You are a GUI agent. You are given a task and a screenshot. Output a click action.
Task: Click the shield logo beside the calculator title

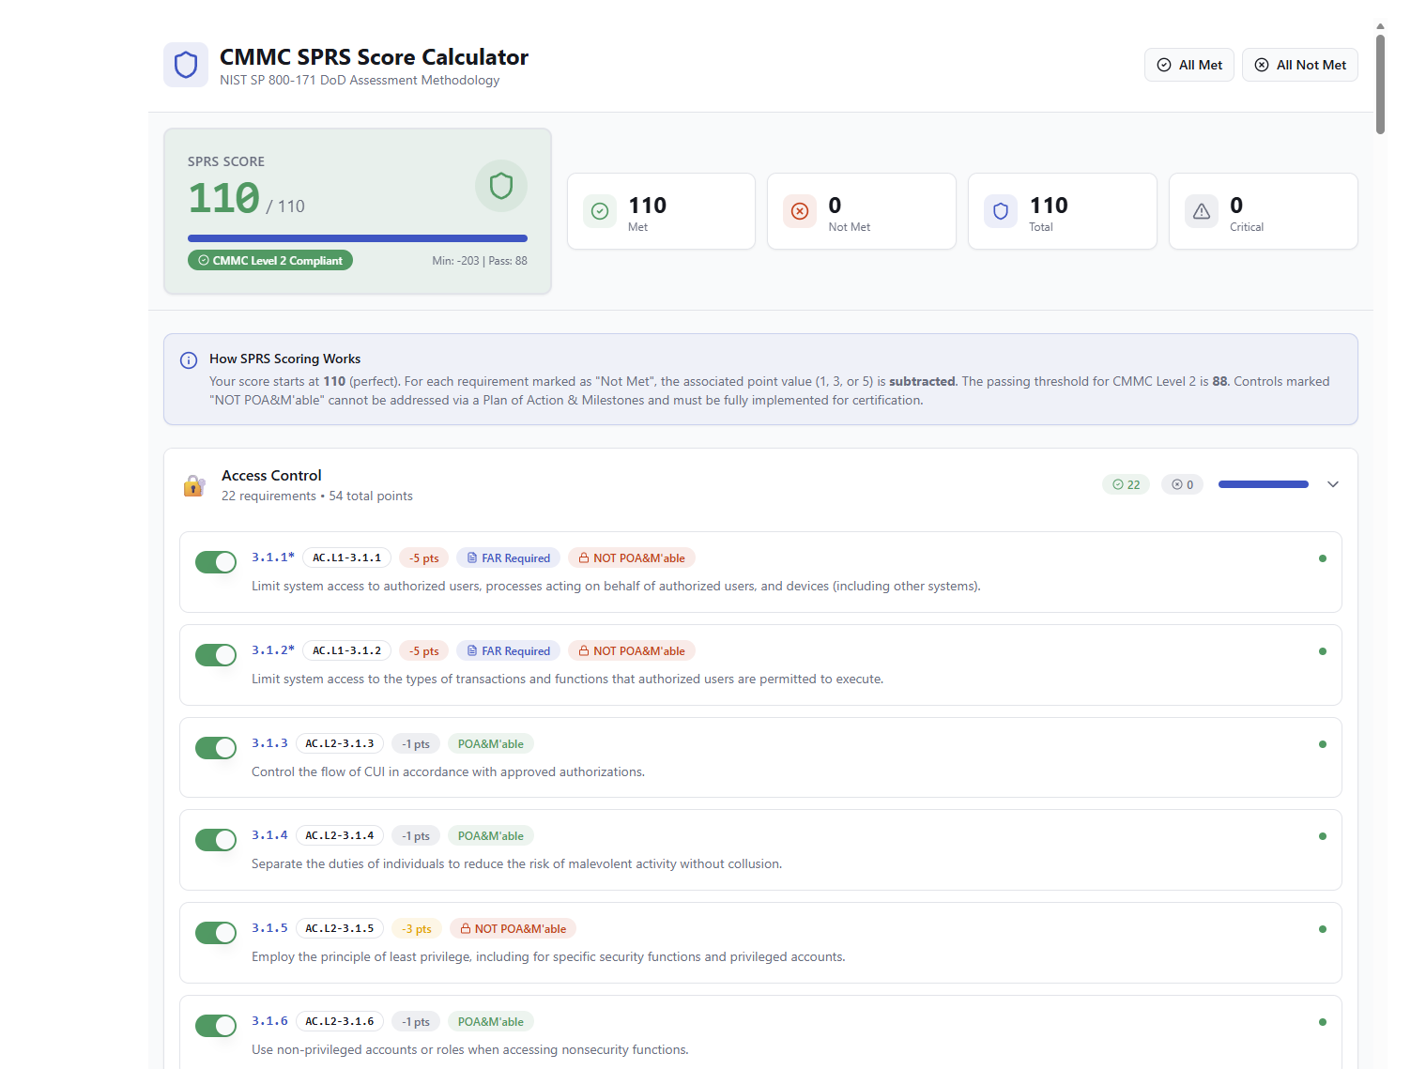pos(186,65)
